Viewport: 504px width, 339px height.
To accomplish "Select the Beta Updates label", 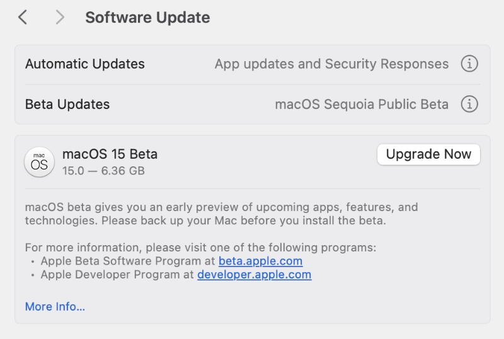I will pos(67,104).
